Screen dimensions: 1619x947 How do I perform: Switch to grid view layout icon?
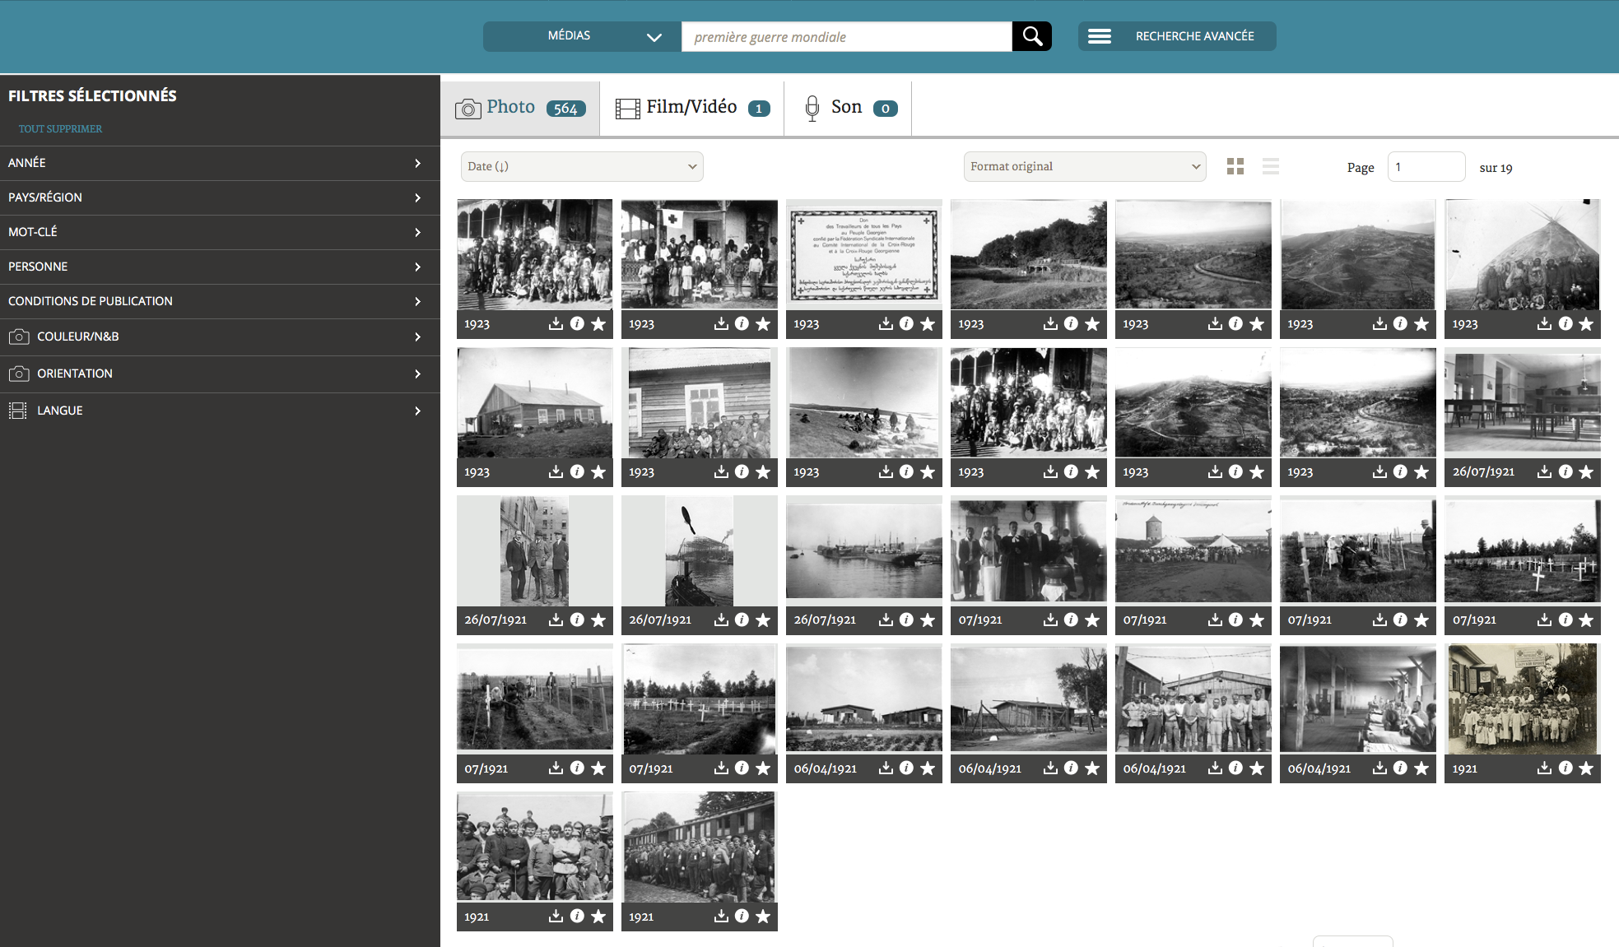point(1235,166)
